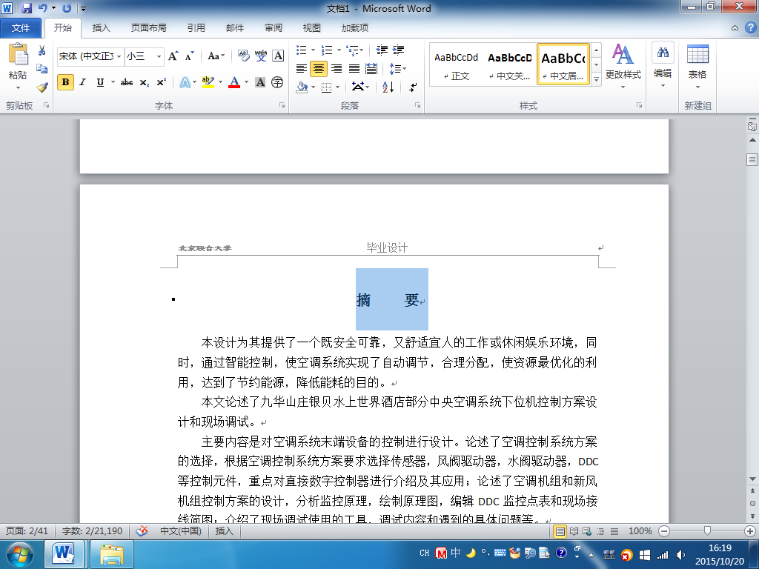Apply Character Border icon

[x=279, y=56]
